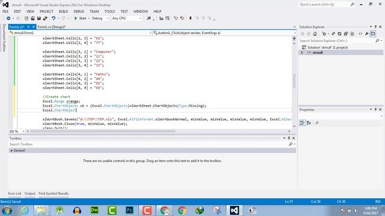Image resolution: width=385 pixels, height=216 pixels.
Task: Toggle the pin on Form1.cs tab
Action: [x=28, y=27]
